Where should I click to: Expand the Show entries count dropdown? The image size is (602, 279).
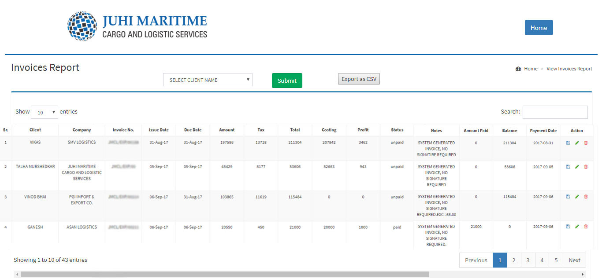click(x=45, y=112)
